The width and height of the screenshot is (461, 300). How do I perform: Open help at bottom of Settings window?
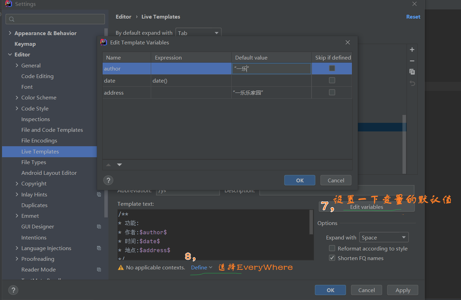(13, 290)
